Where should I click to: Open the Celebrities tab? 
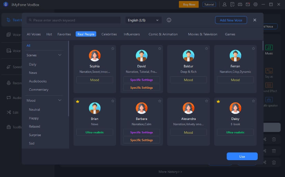(109, 34)
